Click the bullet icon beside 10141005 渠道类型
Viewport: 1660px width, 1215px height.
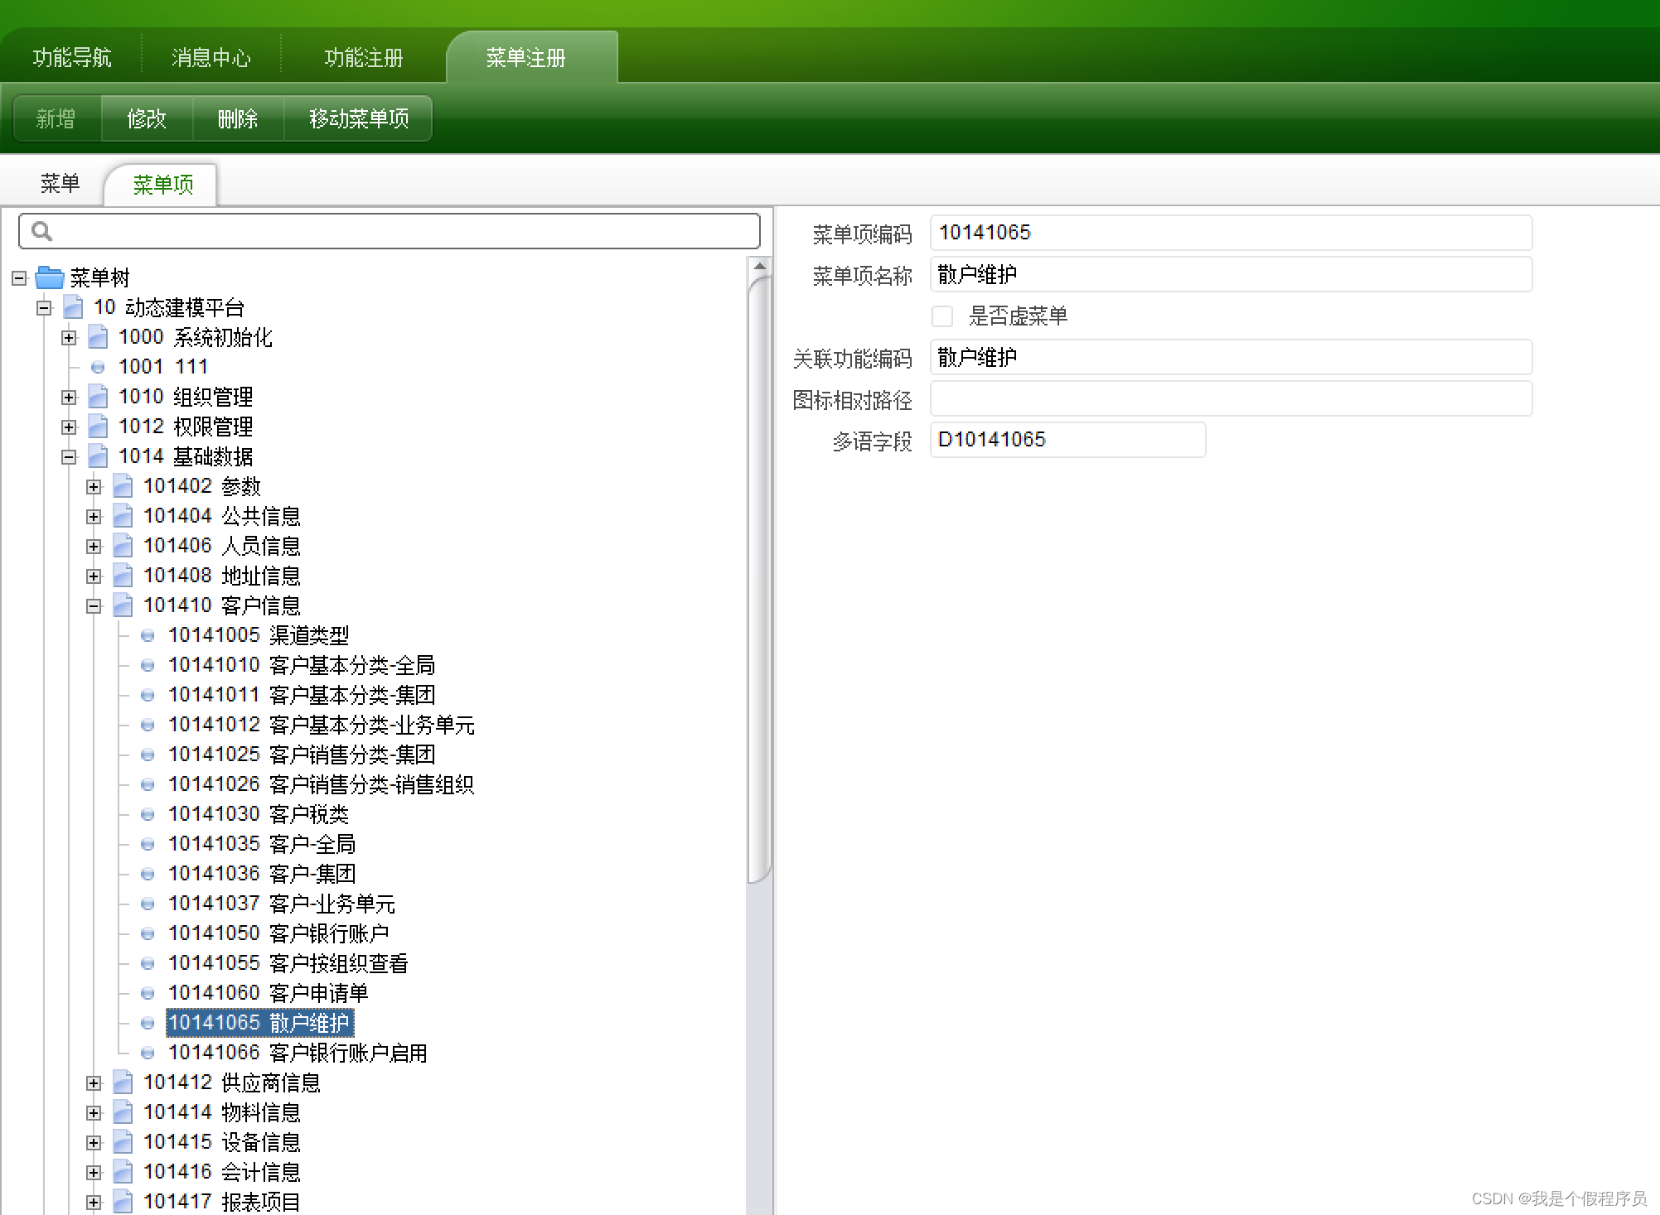tap(148, 635)
